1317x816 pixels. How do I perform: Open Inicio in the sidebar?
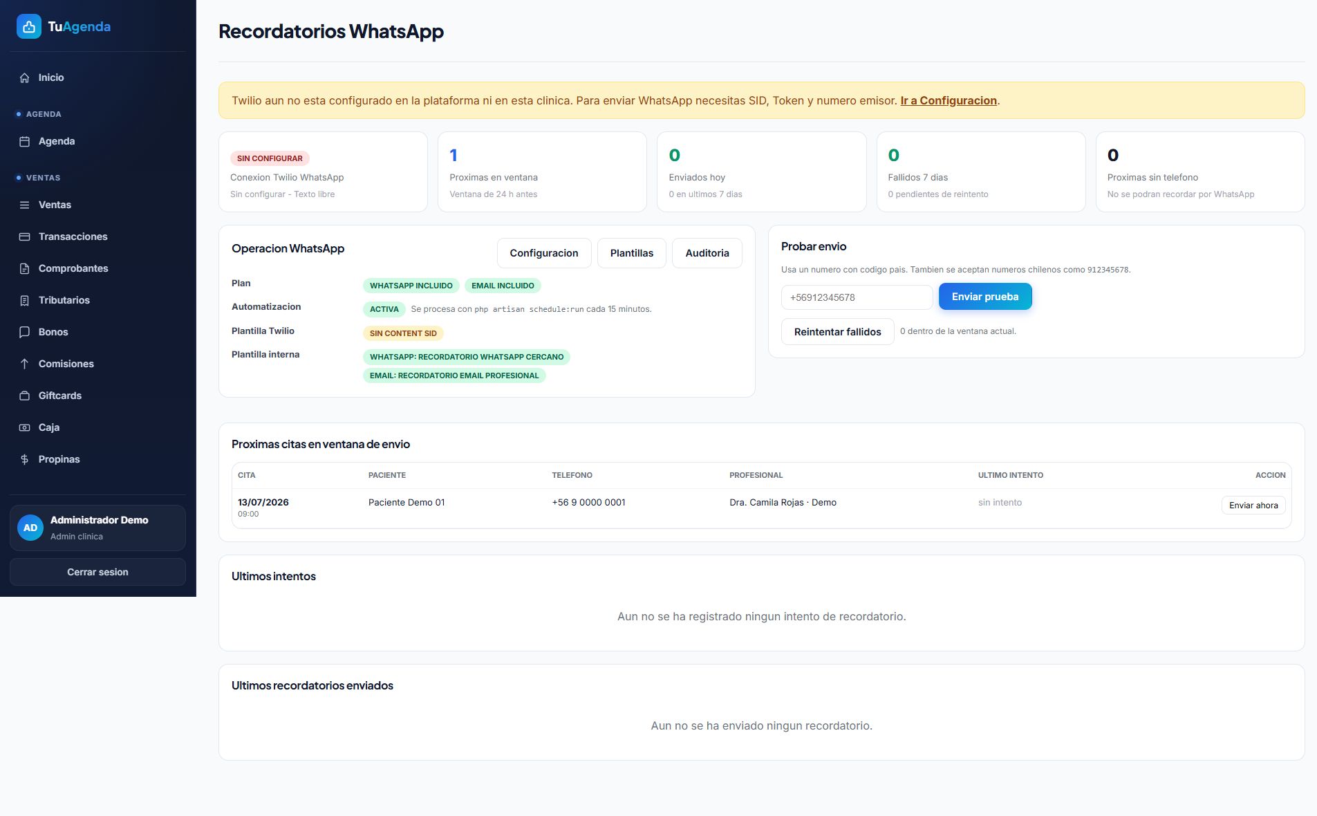[x=97, y=77]
